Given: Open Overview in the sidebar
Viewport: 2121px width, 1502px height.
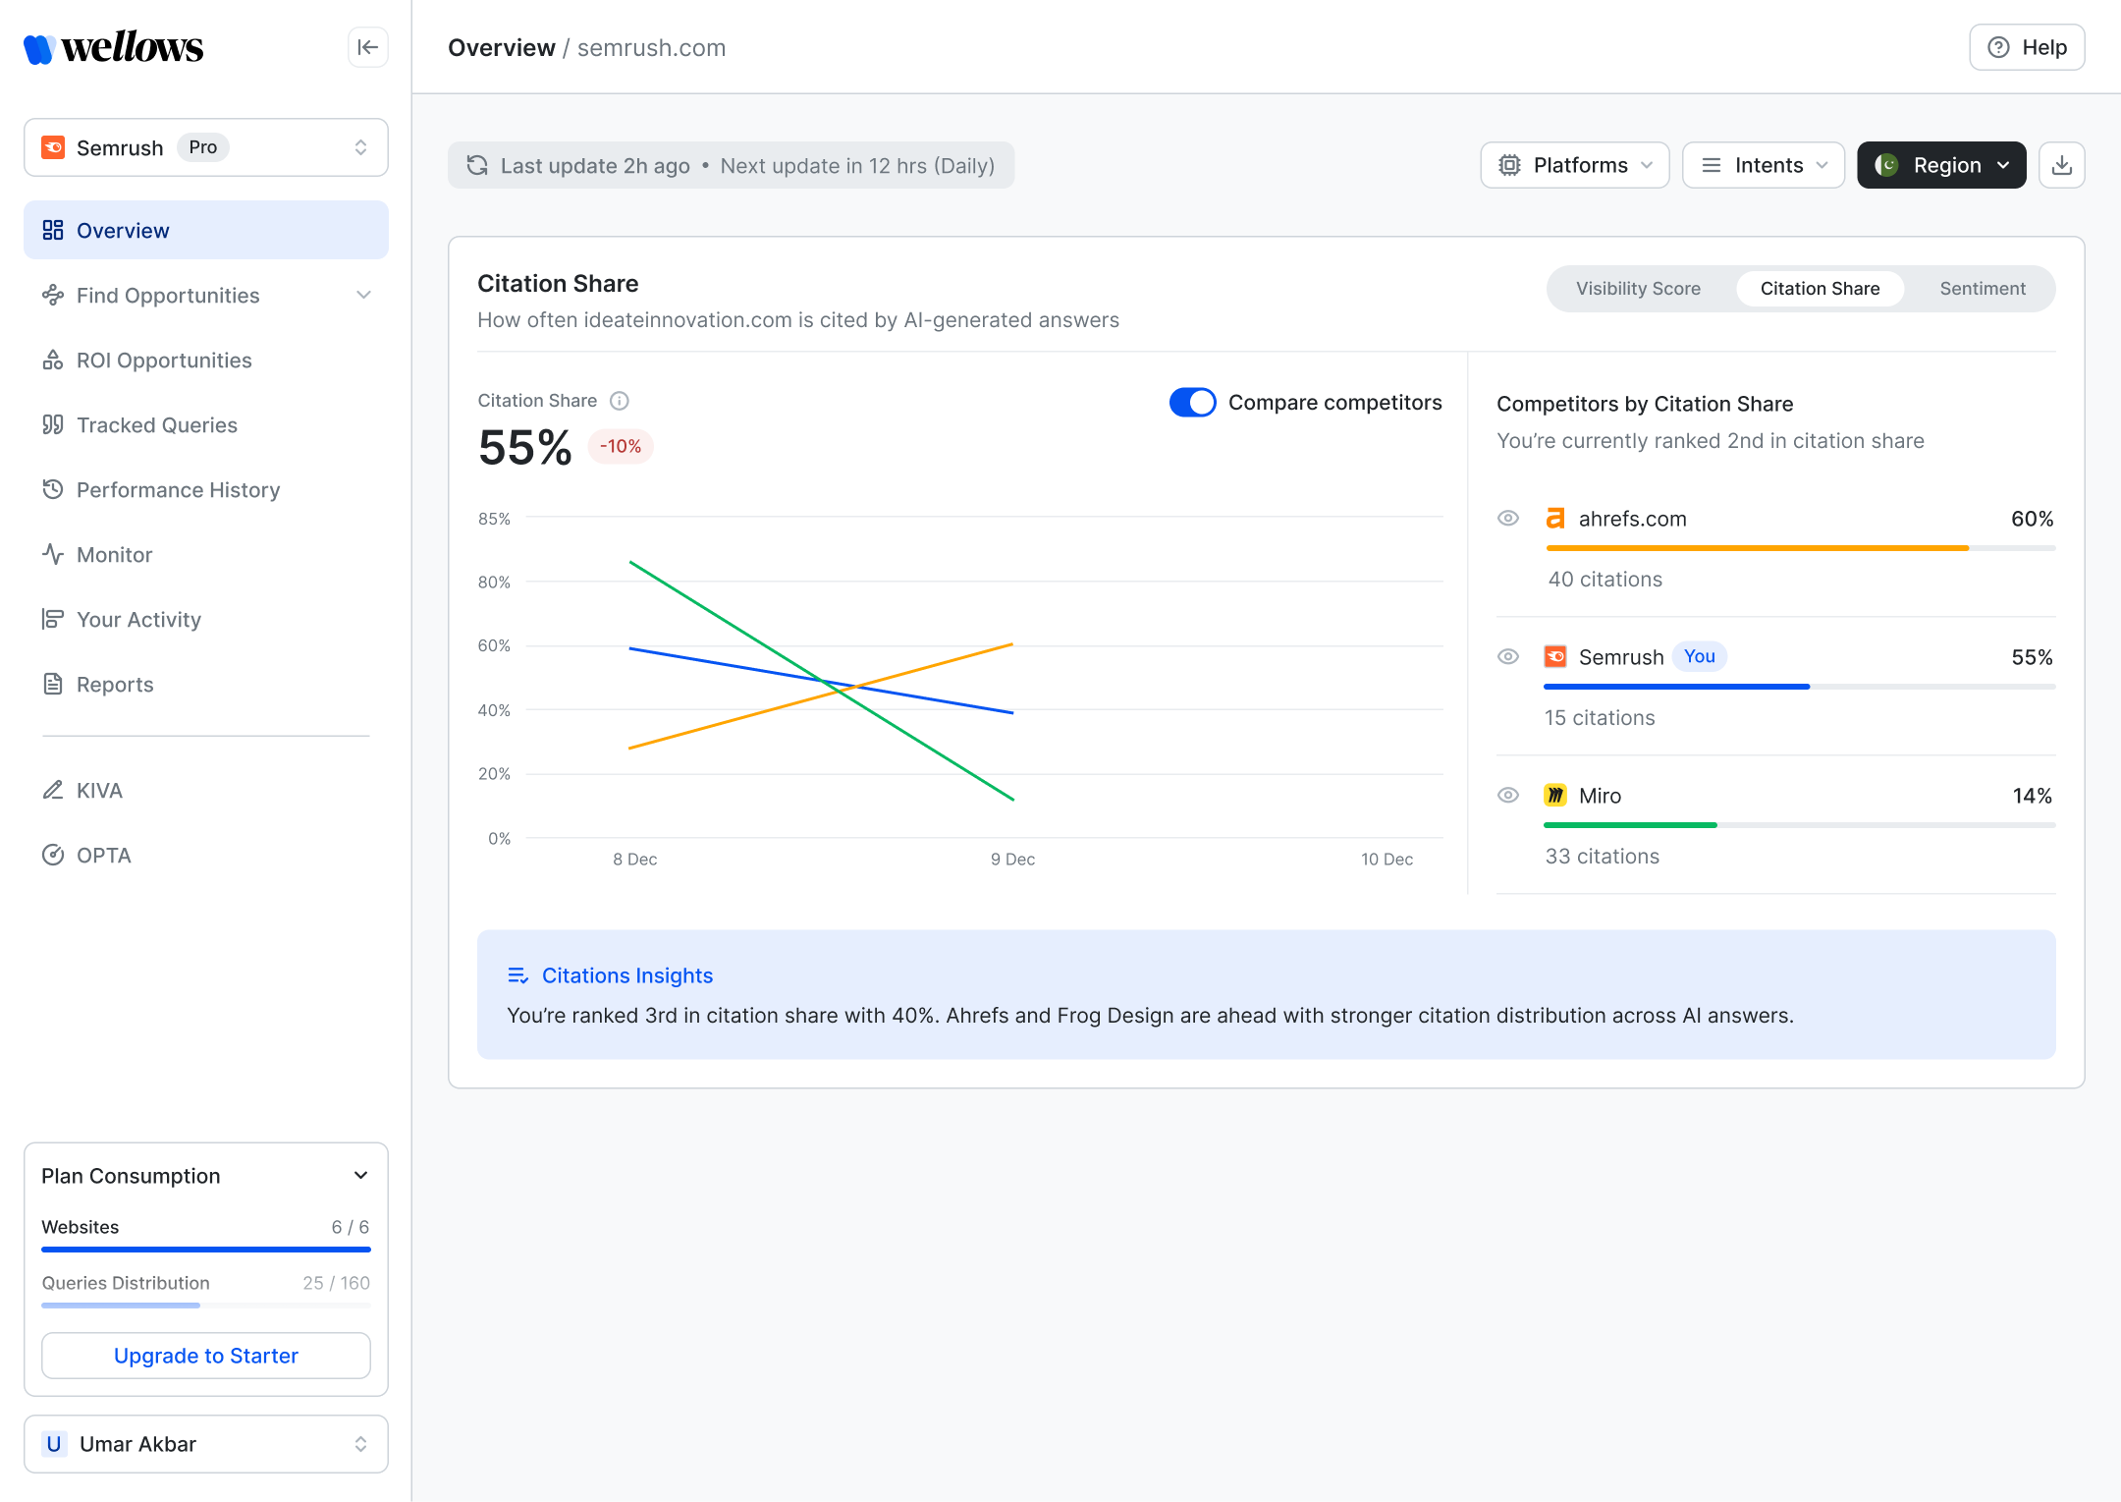Looking at the screenshot, I should click(206, 230).
